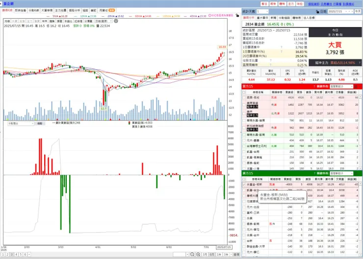
Task: Click help icon in 買方15 header
Action: click(x=314, y=86)
